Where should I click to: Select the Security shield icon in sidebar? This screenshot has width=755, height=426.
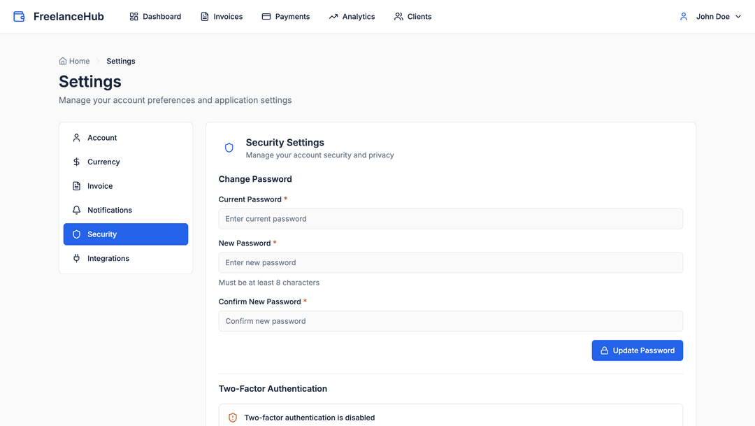(x=76, y=234)
